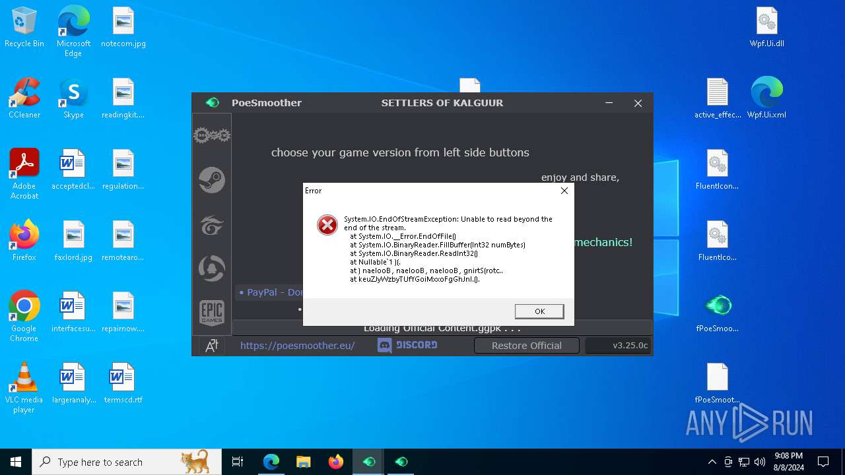Screen dimensions: 845x475
Task: Select the standalone client gears icon
Action: tap(212, 136)
